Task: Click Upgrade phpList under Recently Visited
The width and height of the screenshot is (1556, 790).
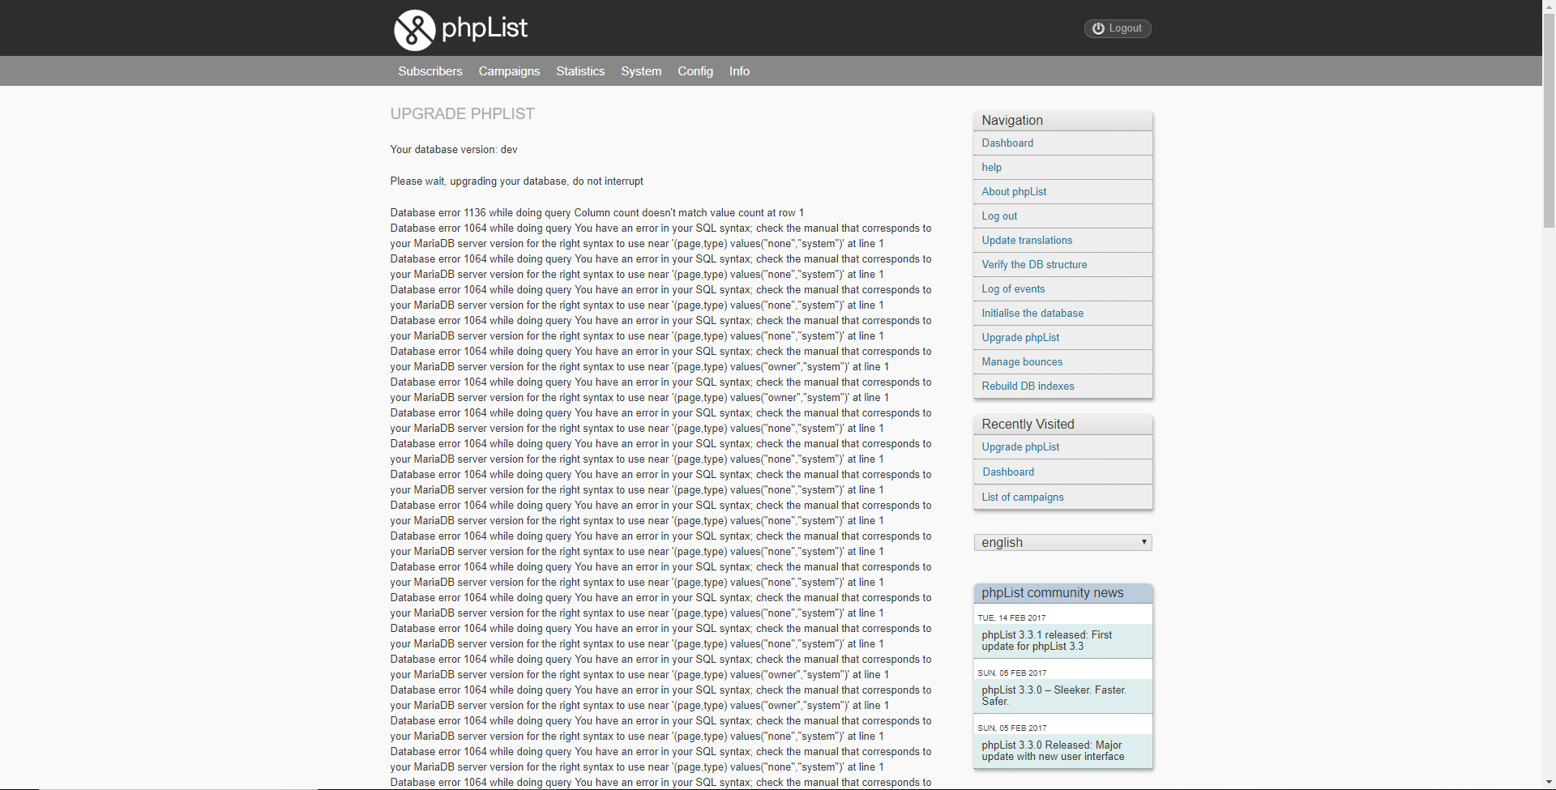Action: click(x=1020, y=447)
